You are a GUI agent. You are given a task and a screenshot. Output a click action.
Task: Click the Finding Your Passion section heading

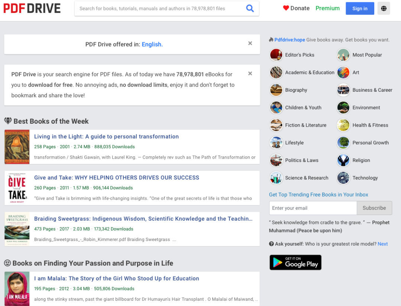pos(93,263)
